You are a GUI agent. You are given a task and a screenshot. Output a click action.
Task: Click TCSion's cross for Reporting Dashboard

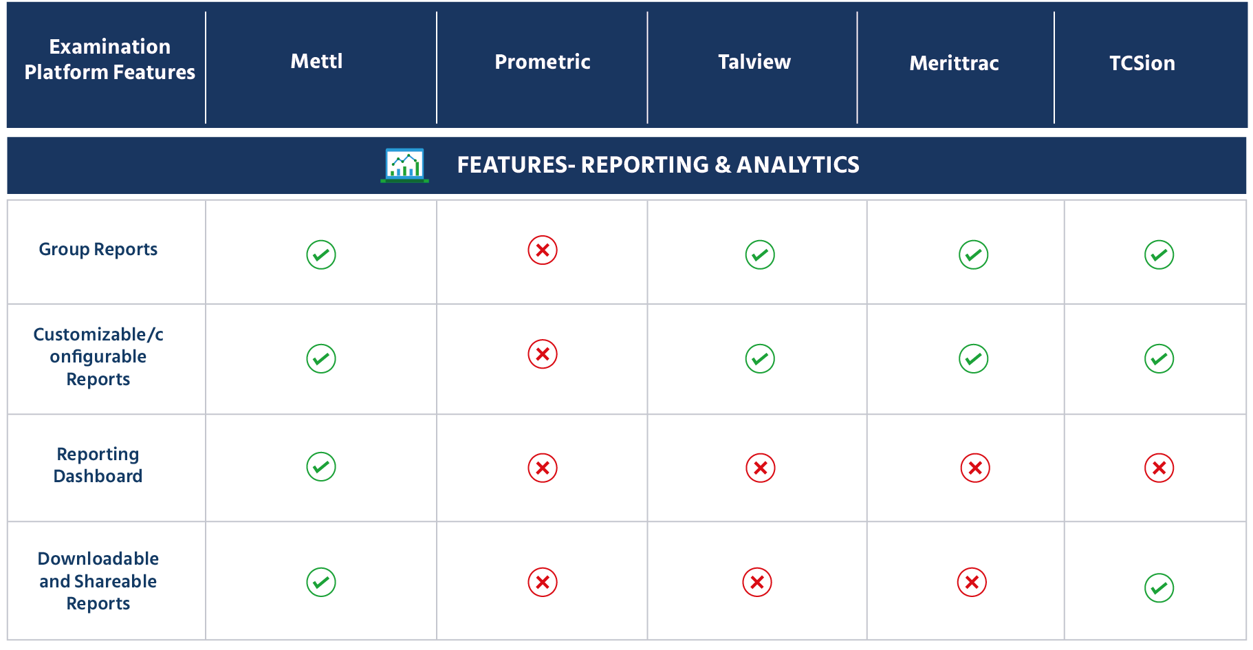tap(1159, 468)
